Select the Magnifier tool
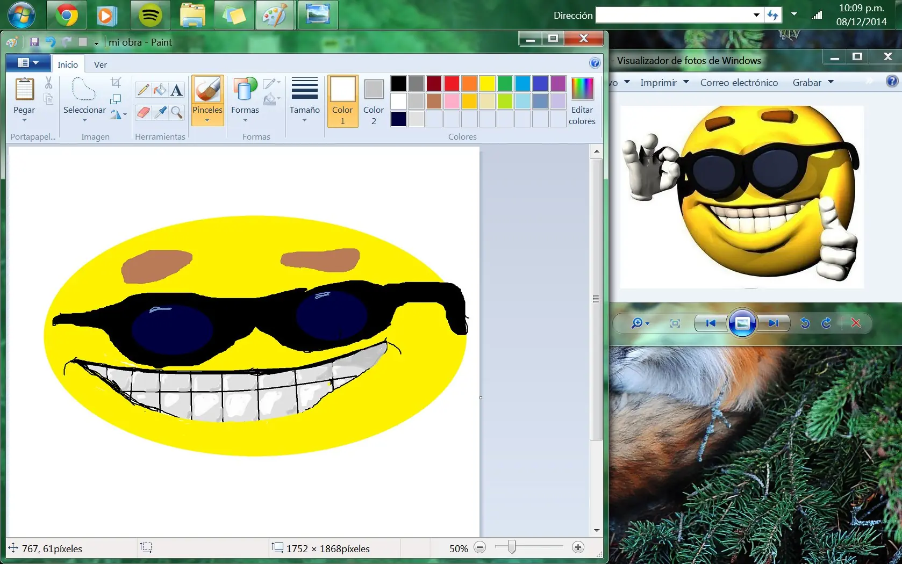 [x=176, y=112]
